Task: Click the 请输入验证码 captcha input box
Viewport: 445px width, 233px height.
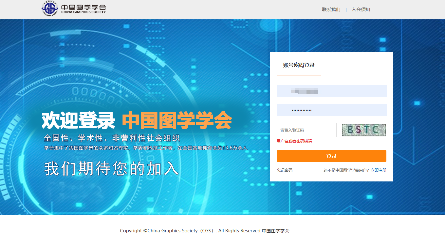Action: click(306, 130)
